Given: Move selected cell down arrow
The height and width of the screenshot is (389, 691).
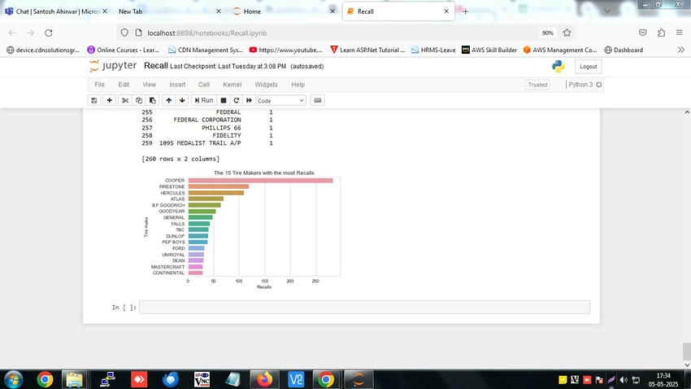Looking at the screenshot, I should (x=182, y=101).
